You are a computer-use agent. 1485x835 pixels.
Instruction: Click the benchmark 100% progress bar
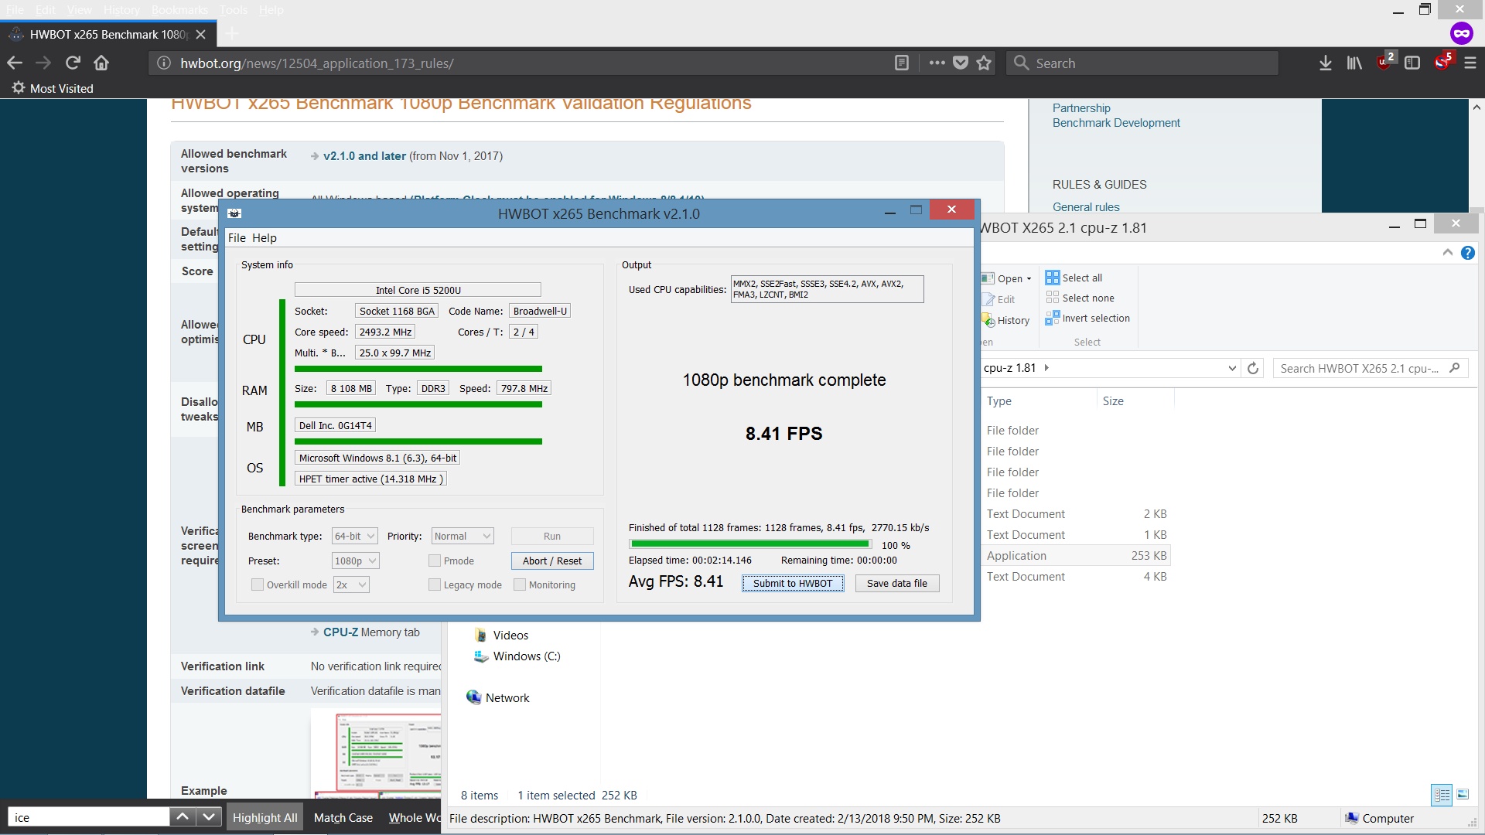(749, 544)
